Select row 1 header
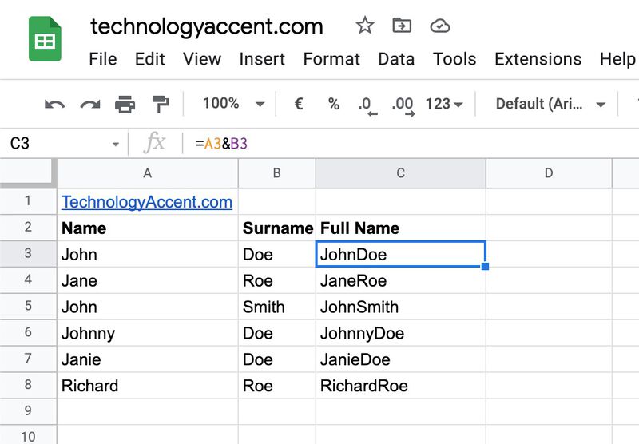Screen dimensions: 639x444 point(28,200)
